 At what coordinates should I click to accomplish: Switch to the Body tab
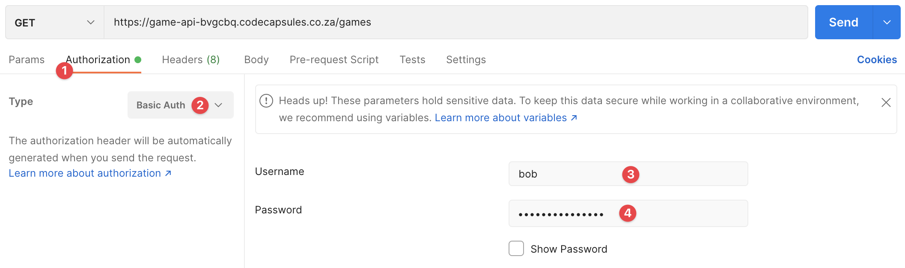(x=256, y=60)
